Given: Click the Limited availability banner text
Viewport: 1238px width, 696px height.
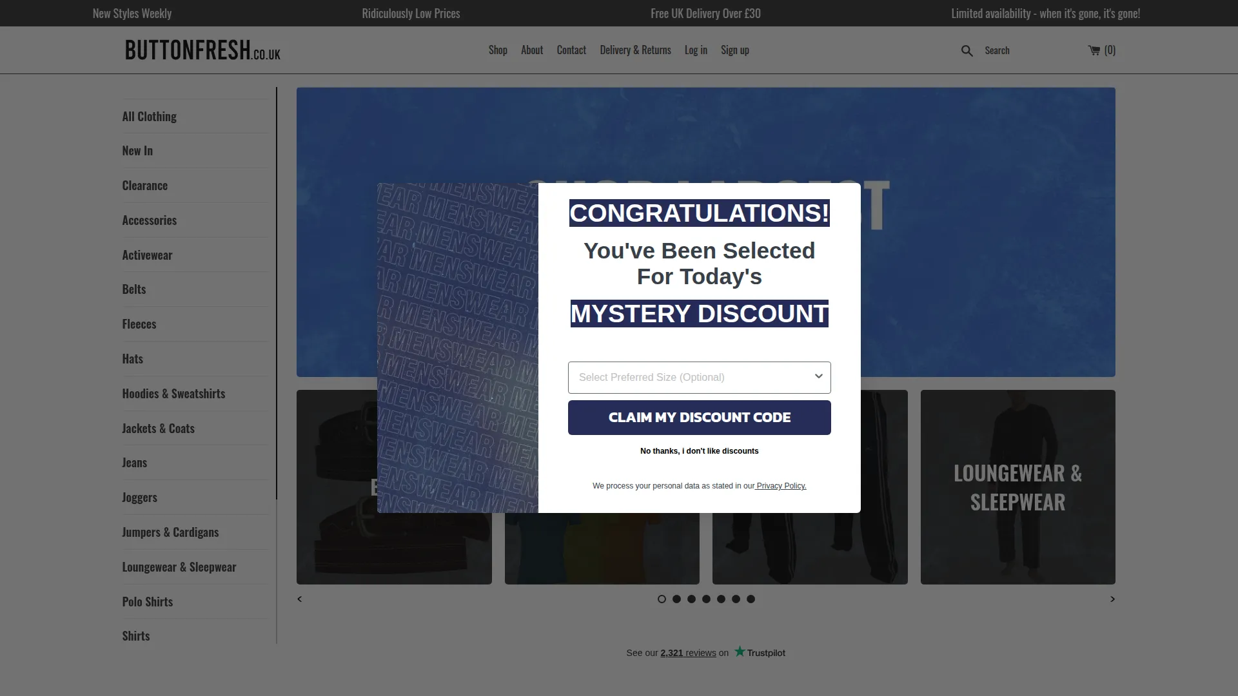Looking at the screenshot, I should (1045, 14).
